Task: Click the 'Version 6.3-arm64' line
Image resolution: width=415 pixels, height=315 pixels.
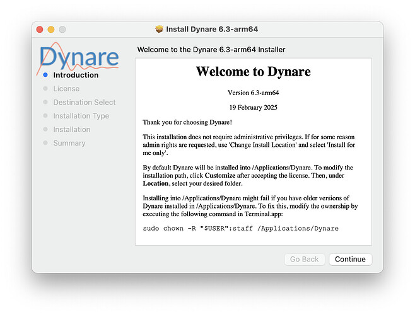Action: (254, 93)
